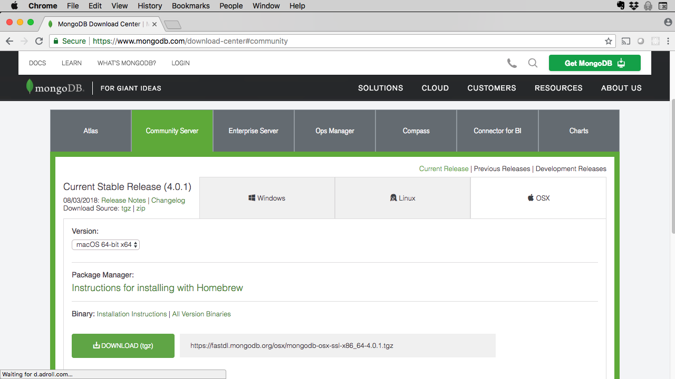Switch to the Atlas tab

click(x=91, y=131)
